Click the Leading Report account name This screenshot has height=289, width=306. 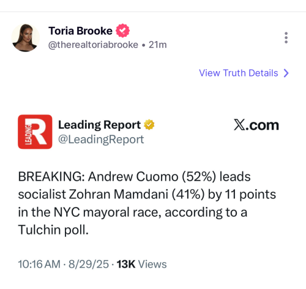pos(99,125)
